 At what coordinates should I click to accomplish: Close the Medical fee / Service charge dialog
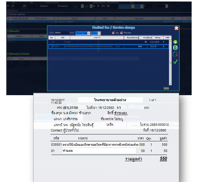click(176, 28)
